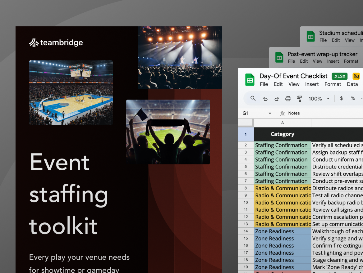363x273 pixels.
Task: Open Edit menu in Post-event wrap-up tracker
Action: (304, 61)
